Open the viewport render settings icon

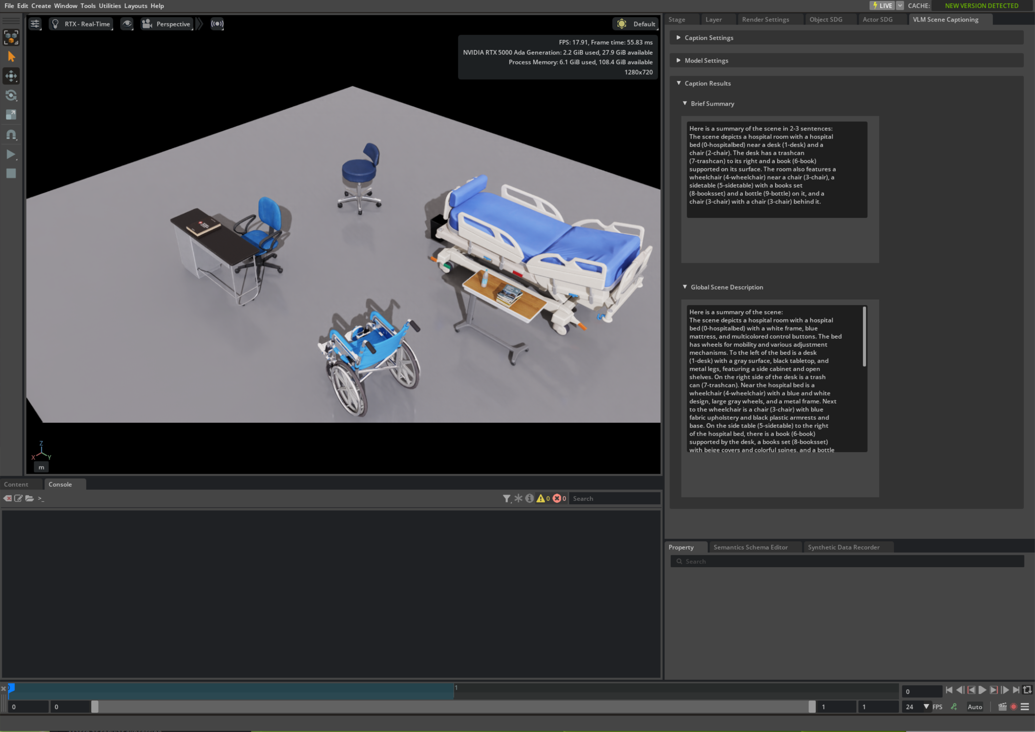click(35, 24)
